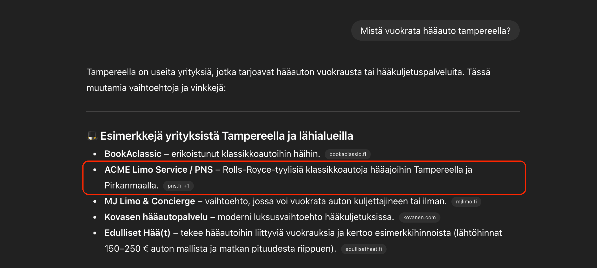Click the +1 additional sources indicator

186,186
